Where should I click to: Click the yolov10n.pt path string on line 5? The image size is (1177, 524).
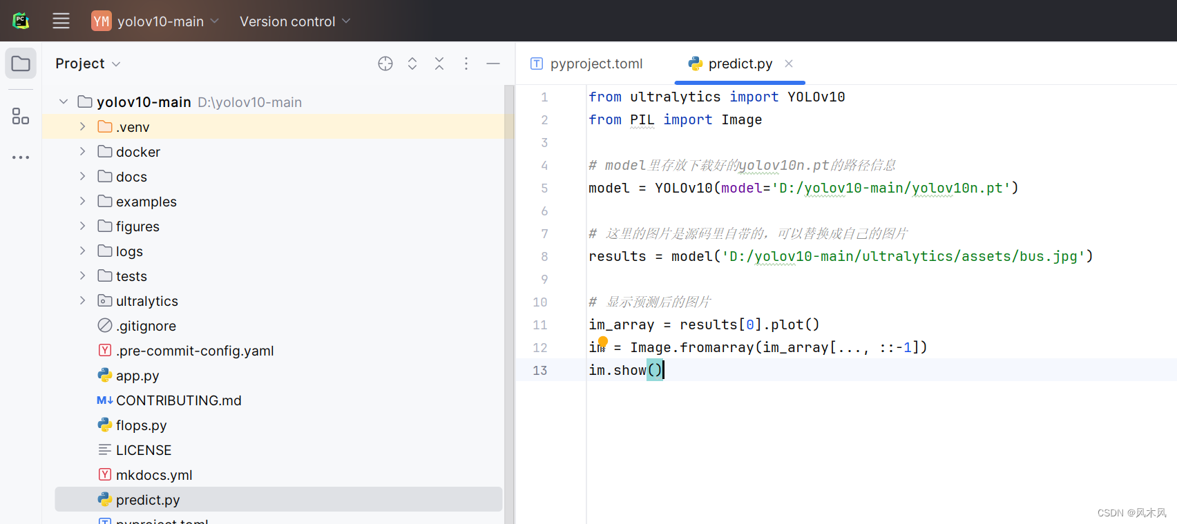pos(890,188)
